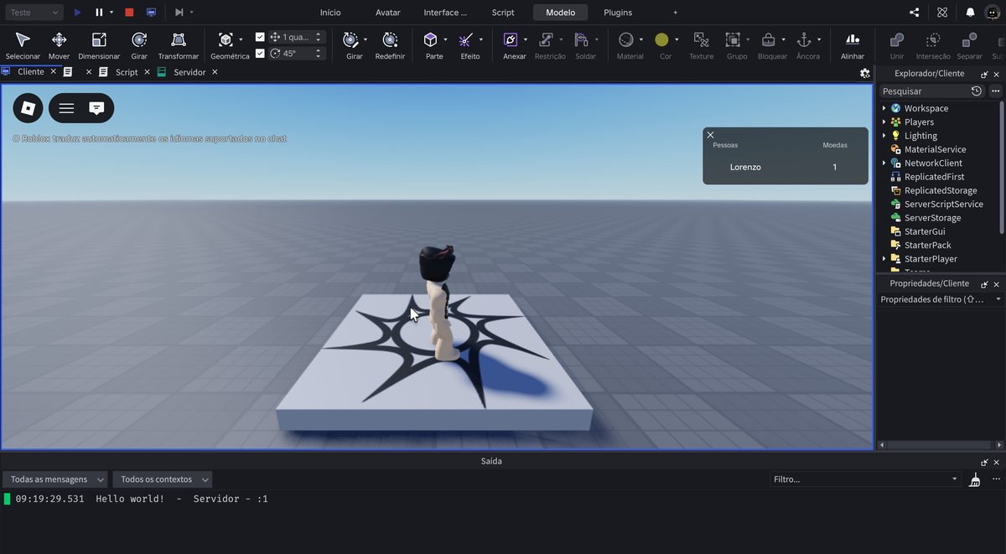Click the Unir union icon
This screenshot has height=554, width=1006.
point(897,40)
